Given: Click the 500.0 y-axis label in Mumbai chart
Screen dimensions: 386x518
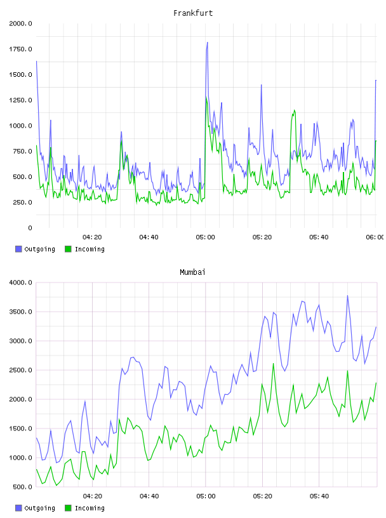Looking at the screenshot, I should [x=22, y=487].
